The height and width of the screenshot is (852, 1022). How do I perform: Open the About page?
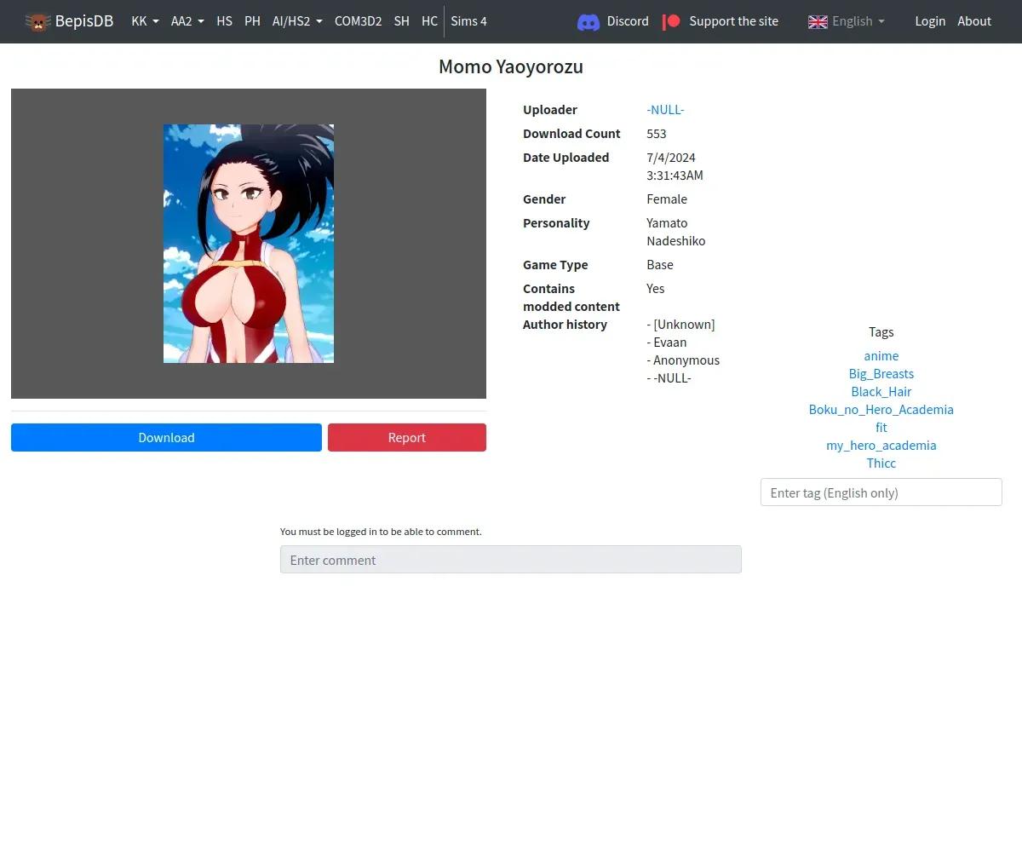point(974,21)
